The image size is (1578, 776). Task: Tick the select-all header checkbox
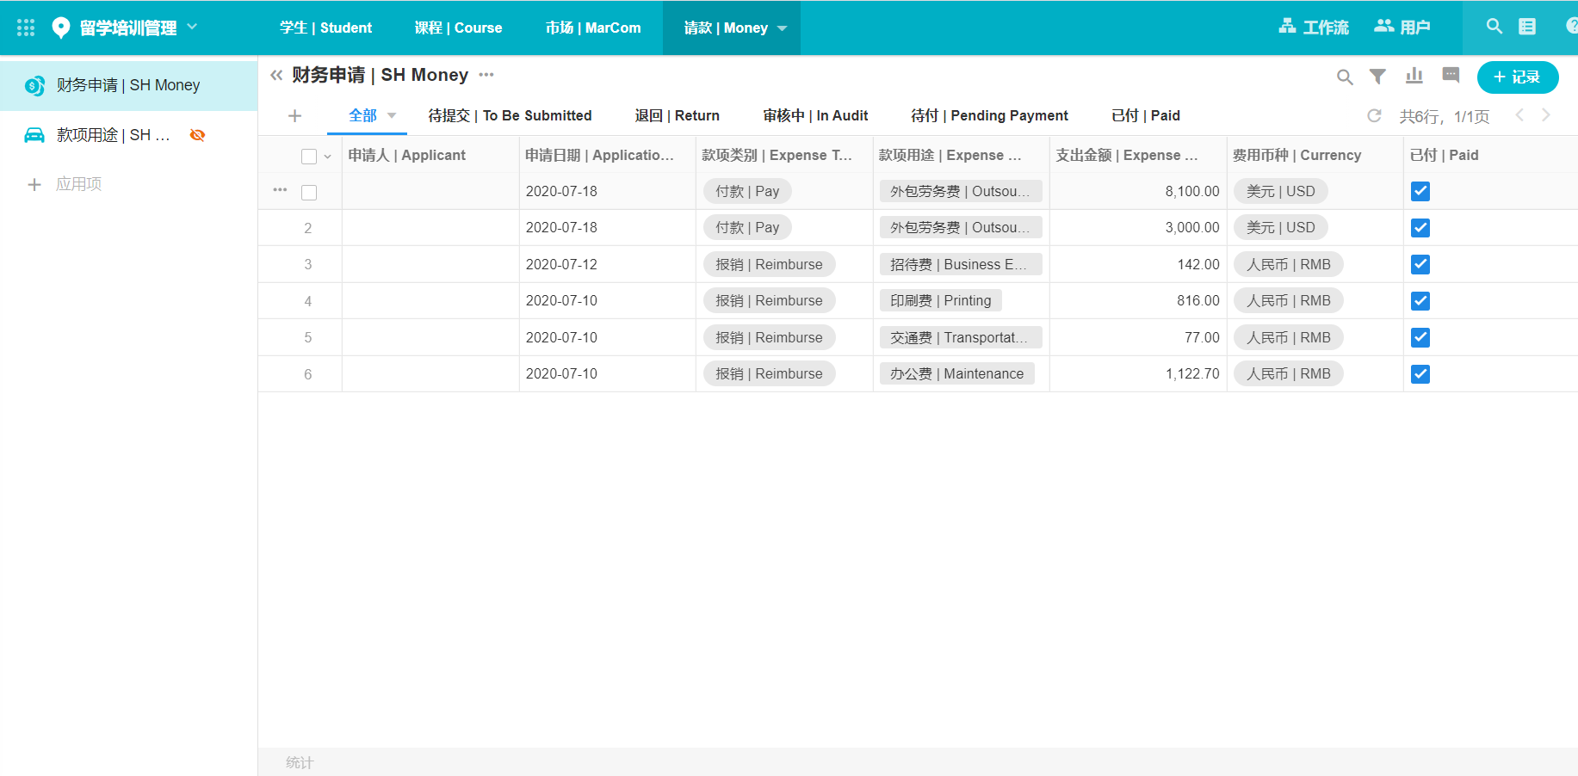click(309, 157)
